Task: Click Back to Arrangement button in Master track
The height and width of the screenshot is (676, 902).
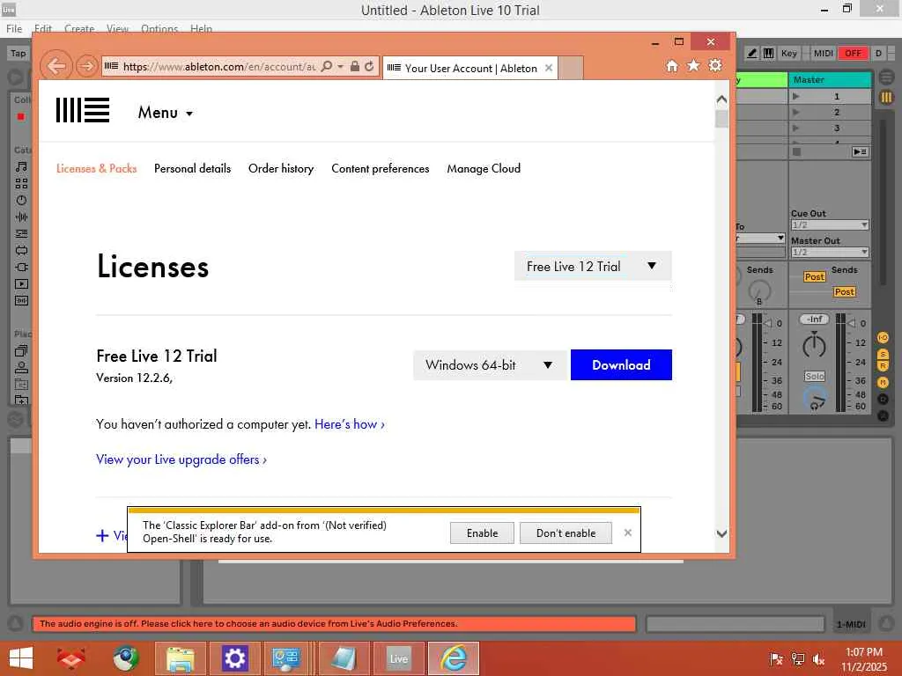Action: pos(860,151)
